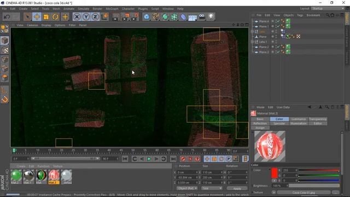Switch to material Color tab

(279, 119)
